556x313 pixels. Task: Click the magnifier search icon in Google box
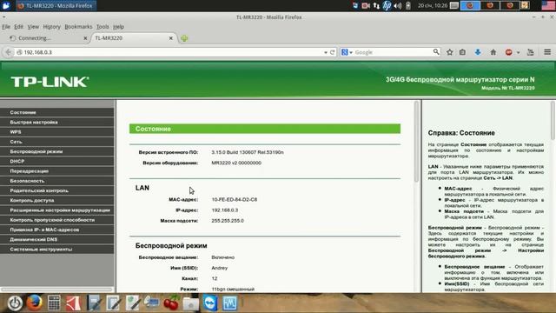[x=436, y=52]
